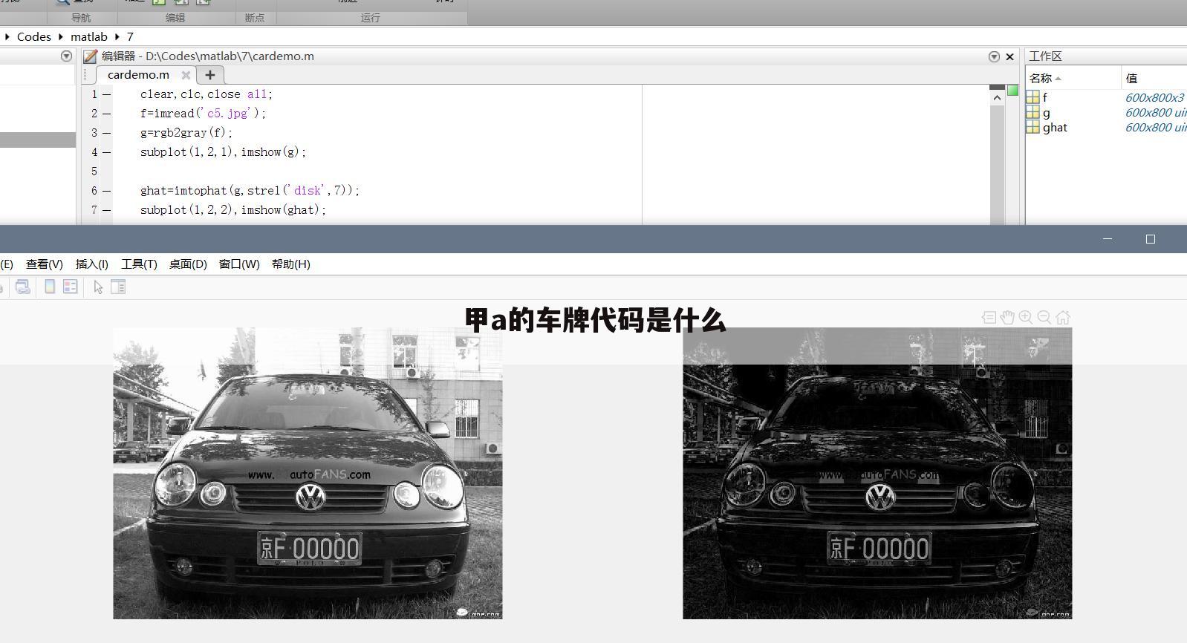Click the Codes folder in the address bar
This screenshot has width=1187, height=643.
[34, 36]
